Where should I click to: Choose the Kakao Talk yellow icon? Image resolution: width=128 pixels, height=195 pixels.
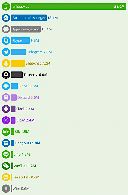[x=6, y=177]
